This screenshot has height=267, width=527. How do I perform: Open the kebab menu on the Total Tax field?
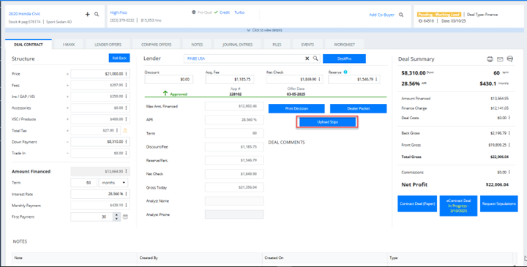(117, 130)
